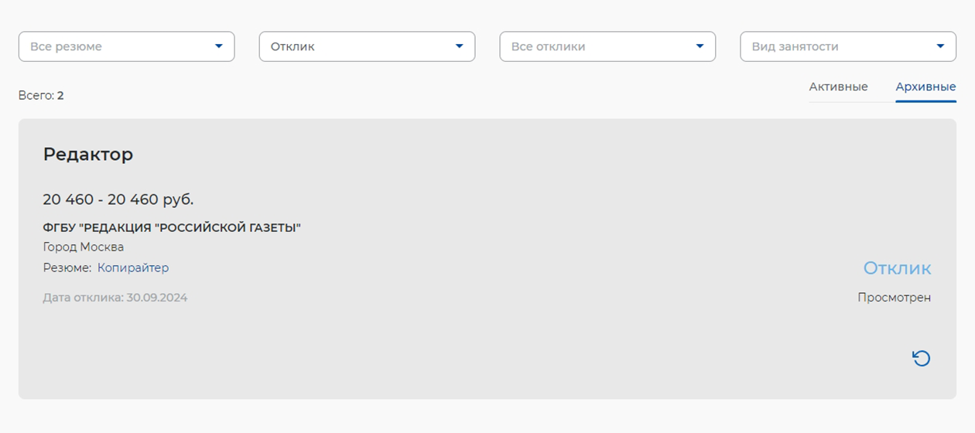Click the 'Просмотрен' status text
The image size is (975, 433).
click(x=894, y=298)
